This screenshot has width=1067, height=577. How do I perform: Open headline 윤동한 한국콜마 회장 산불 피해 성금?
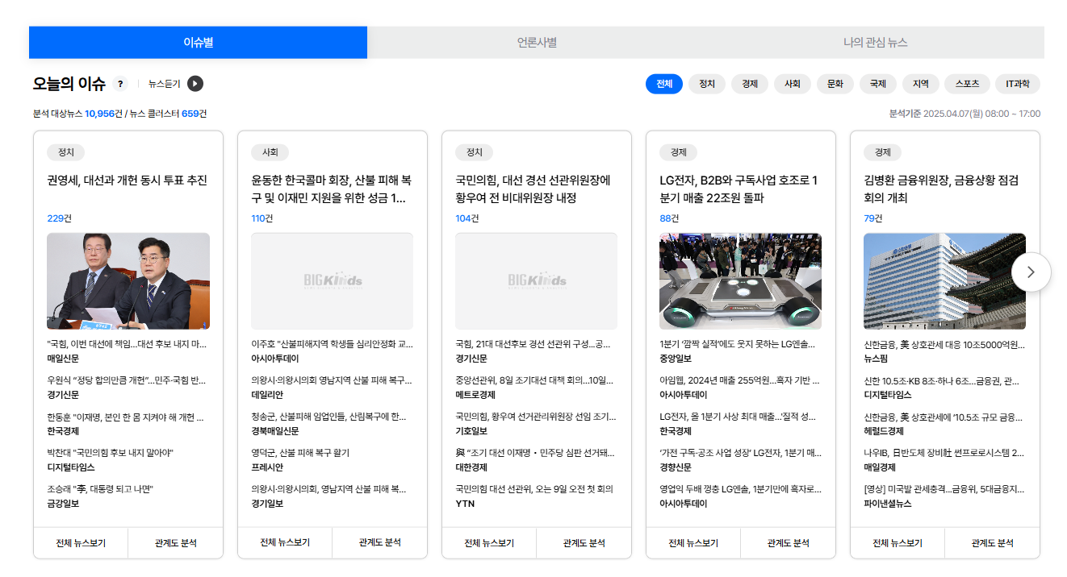point(332,189)
